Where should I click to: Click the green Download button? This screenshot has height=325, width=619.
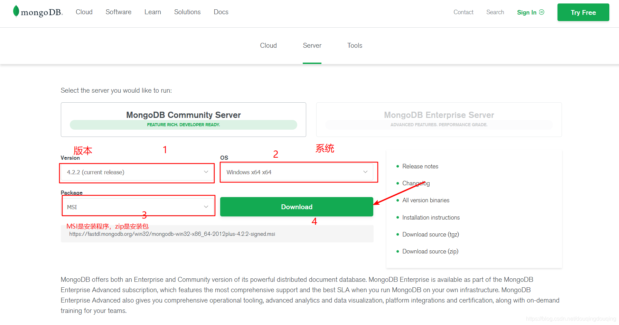tap(297, 207)
